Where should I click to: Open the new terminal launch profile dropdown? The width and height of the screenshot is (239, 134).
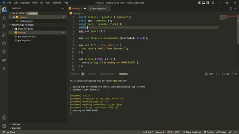point(219,74)
